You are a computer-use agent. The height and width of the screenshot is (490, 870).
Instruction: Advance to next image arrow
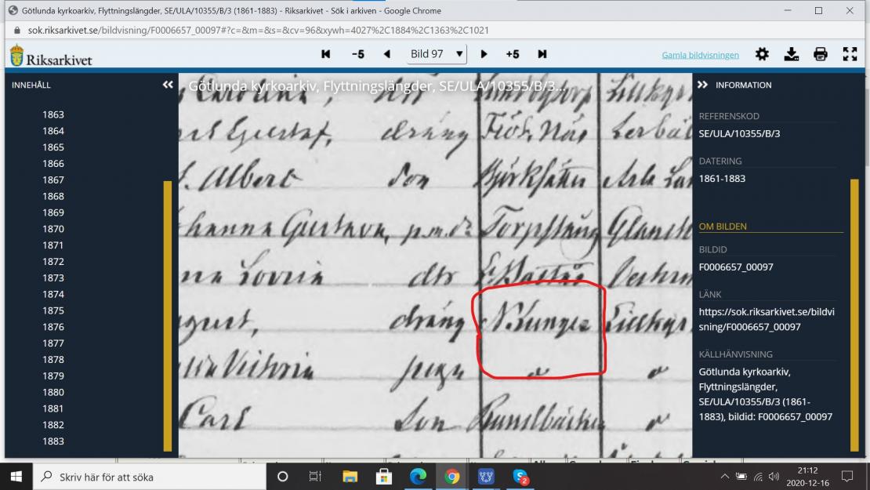[x=484, y=54]
